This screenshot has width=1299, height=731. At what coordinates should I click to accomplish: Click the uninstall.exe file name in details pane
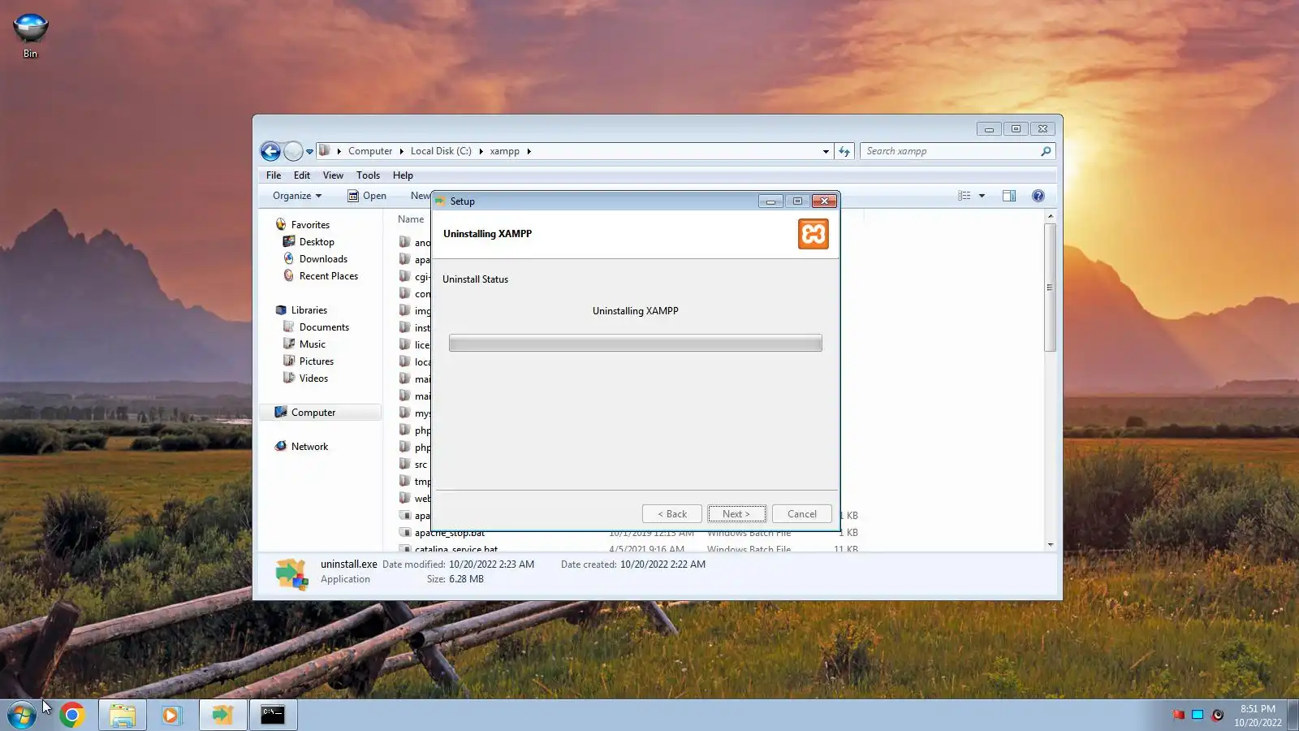(x=349, y=564)
